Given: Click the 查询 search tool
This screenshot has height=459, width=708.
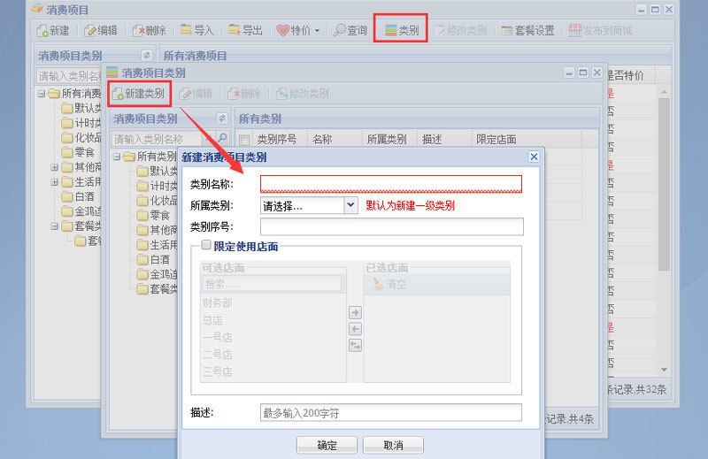Looking at the screenshot, I should [350, 31].
